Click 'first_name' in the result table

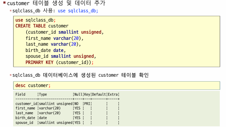point(25,108)
